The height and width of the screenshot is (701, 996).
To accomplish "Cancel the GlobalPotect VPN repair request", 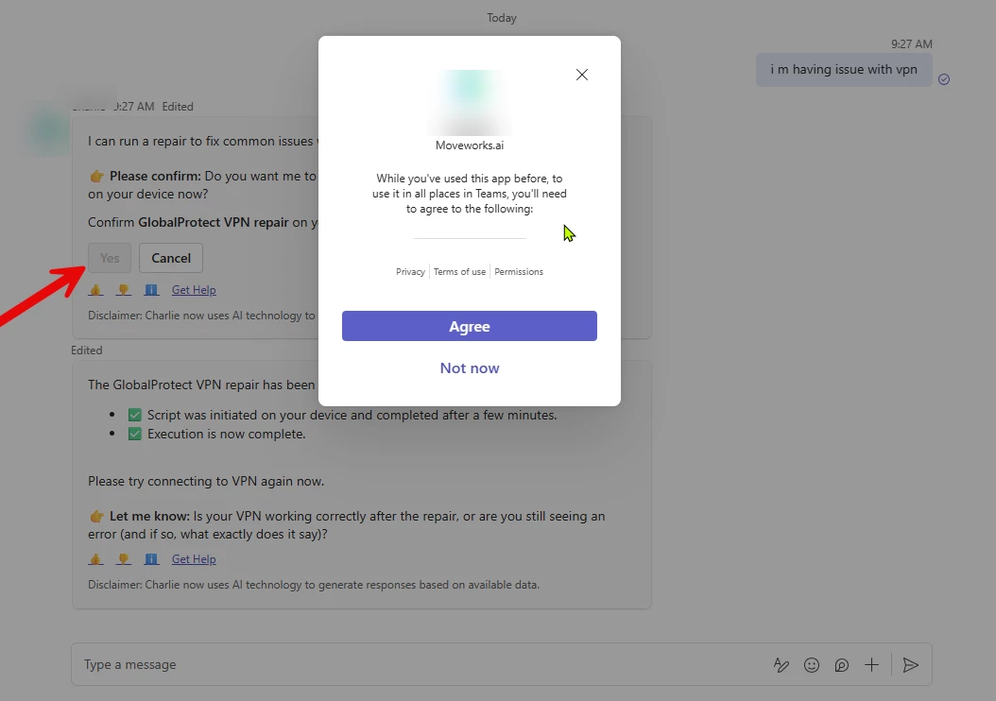I will tap(171, 258).
